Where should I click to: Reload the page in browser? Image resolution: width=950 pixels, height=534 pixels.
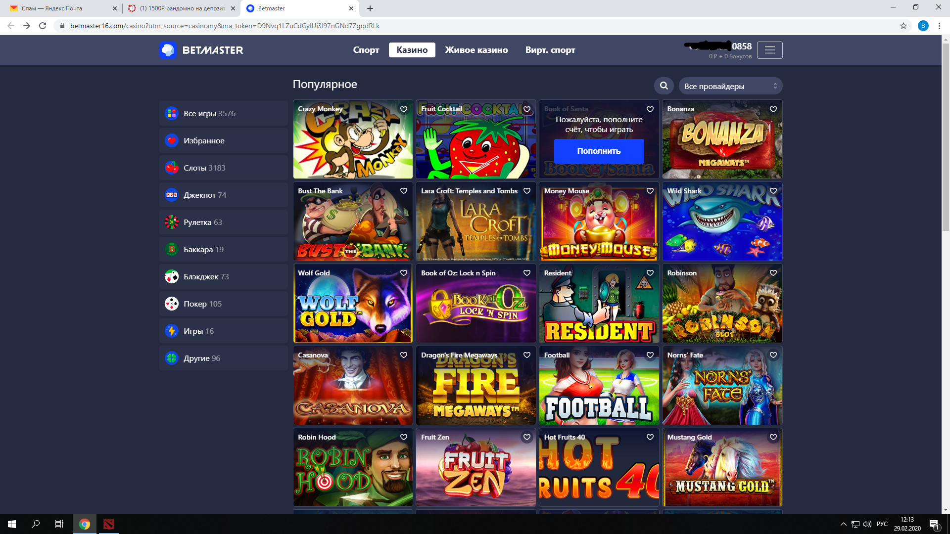(43, 26)
